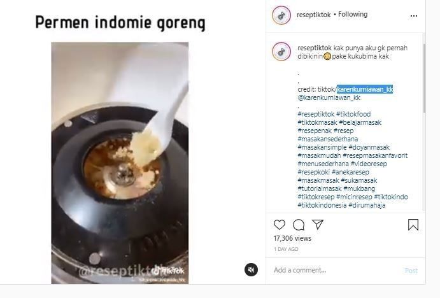Image resolution: width=440 pixels, height=298 pixels.
Task: Share post using the paper plane icon
Action: tap(318, 225)
